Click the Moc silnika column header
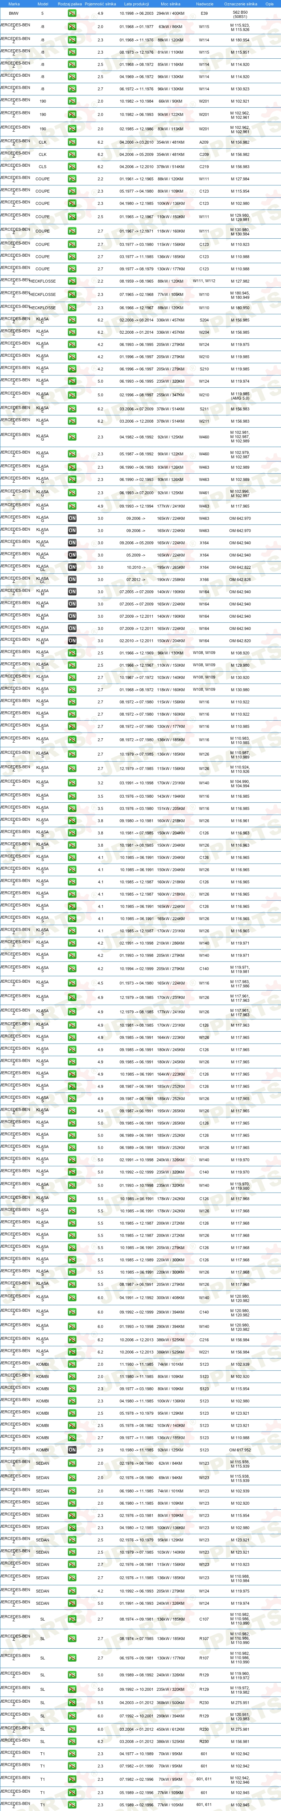The width and height of the screenshot is (281, 1811). click(x=170, y=4)
